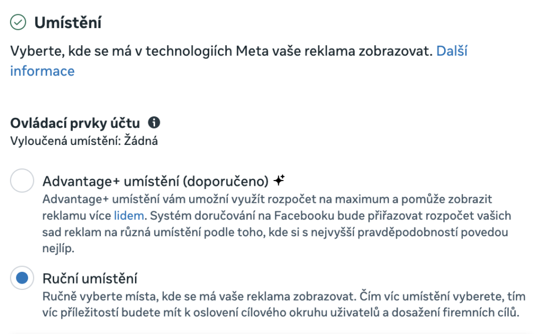Click the Umístění section heading
The height and width of the screenshot is (334, 544).
point(68,23)
